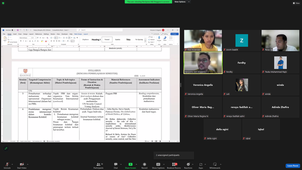Open the File menu in Word

point(4,34)
